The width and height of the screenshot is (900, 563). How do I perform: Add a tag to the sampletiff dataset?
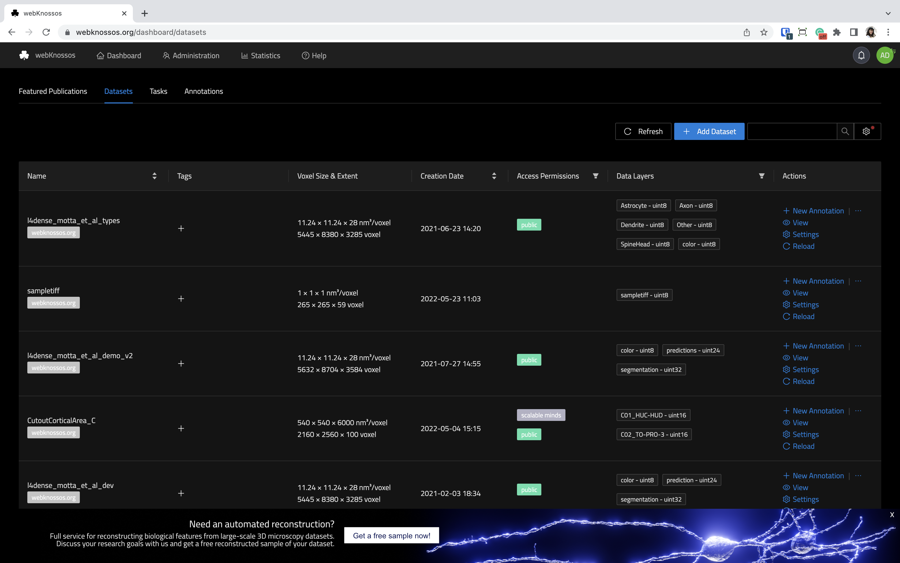point(181,298)
